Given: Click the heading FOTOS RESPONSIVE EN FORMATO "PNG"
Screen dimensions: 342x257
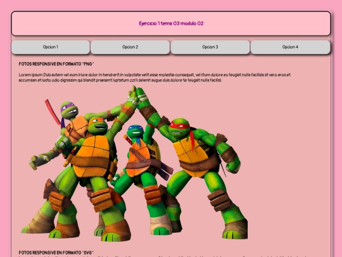Looking at the screenshot, I should 56,64.
